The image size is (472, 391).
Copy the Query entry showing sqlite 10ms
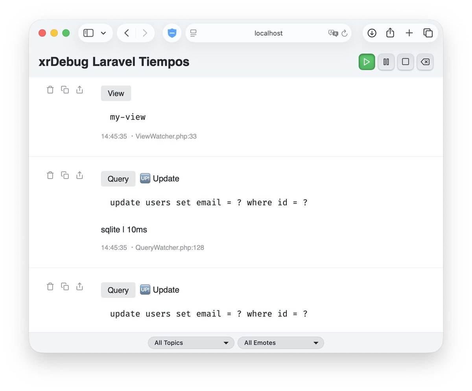point(65,175)
